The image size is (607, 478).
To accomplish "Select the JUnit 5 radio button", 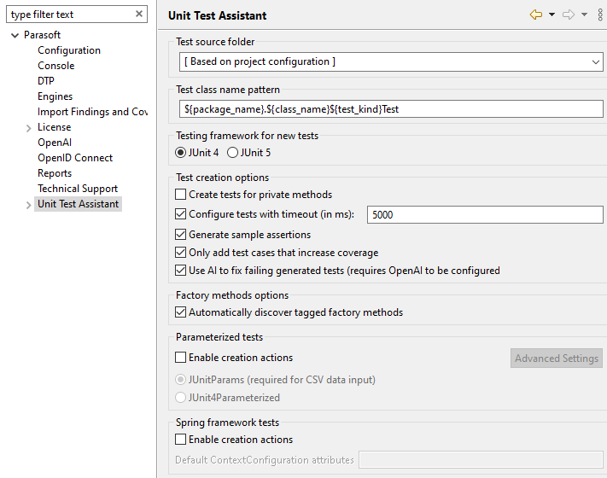I will click(232, 153).
